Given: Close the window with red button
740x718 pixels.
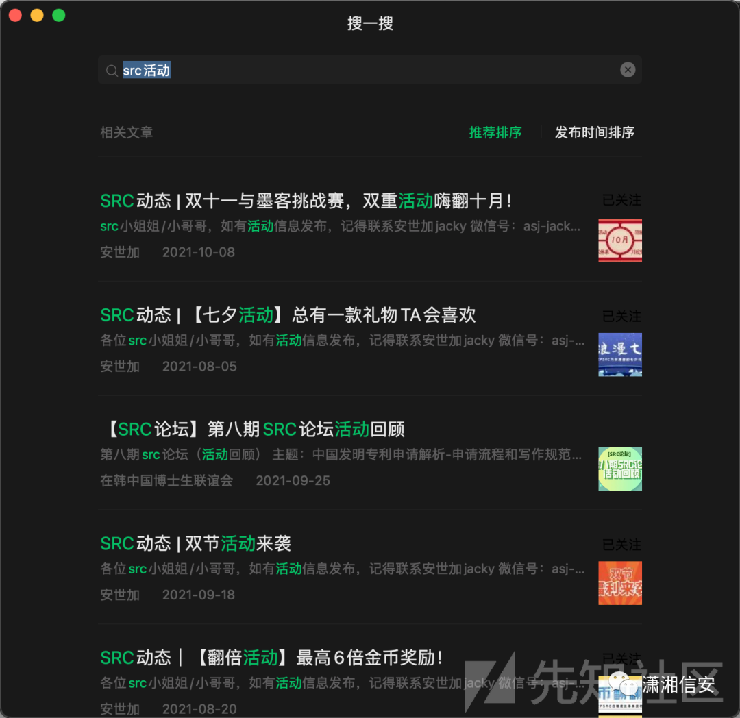Looking at the screenshot, I should point(15,15).
